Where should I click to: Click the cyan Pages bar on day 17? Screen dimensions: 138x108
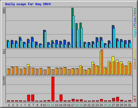pyautogui.click(x=74, y=32)
